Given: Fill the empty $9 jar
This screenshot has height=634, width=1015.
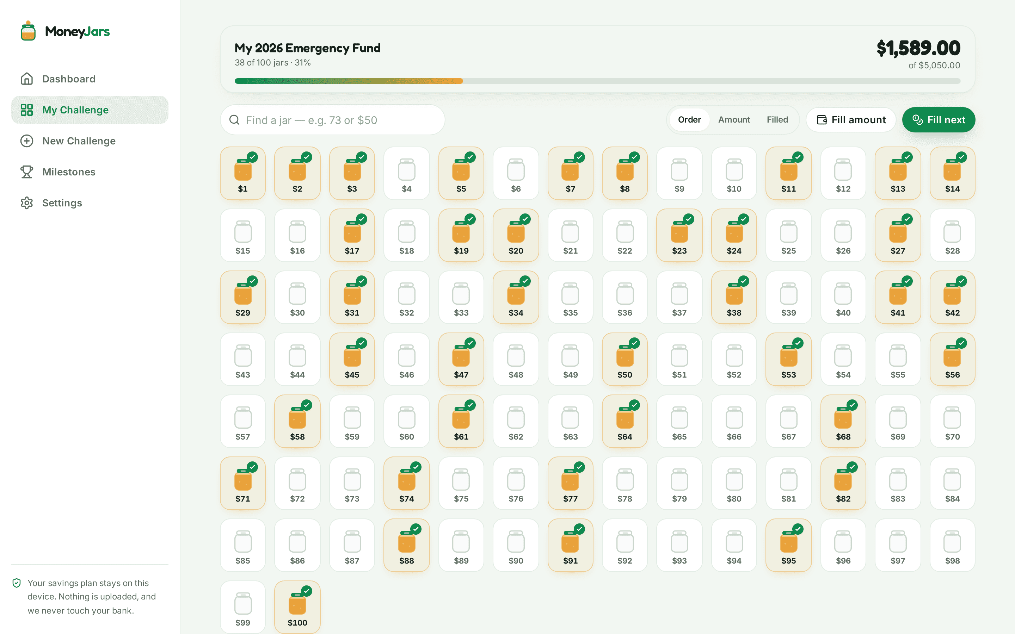Looking at the screenshot, I should [x=679, y=173].
